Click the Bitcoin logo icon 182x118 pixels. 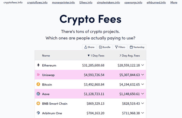click(38, 84)
